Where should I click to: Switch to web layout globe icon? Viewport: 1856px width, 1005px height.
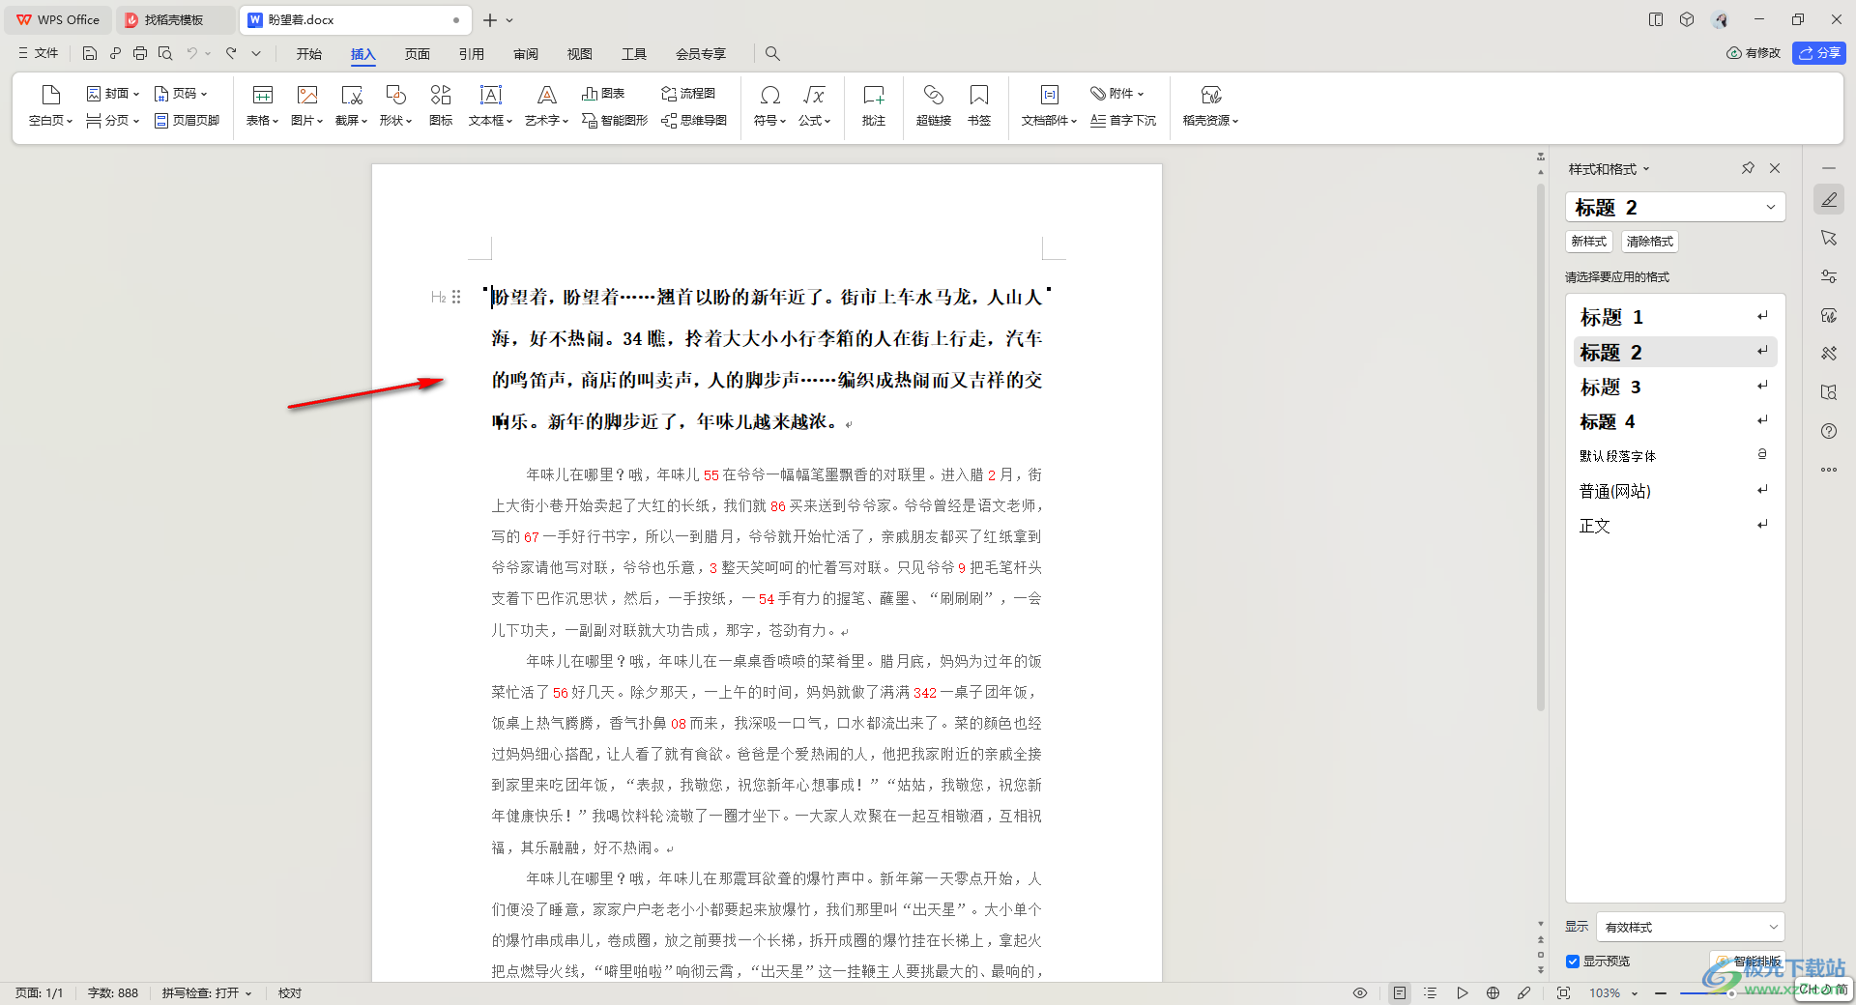(1493, 992)
